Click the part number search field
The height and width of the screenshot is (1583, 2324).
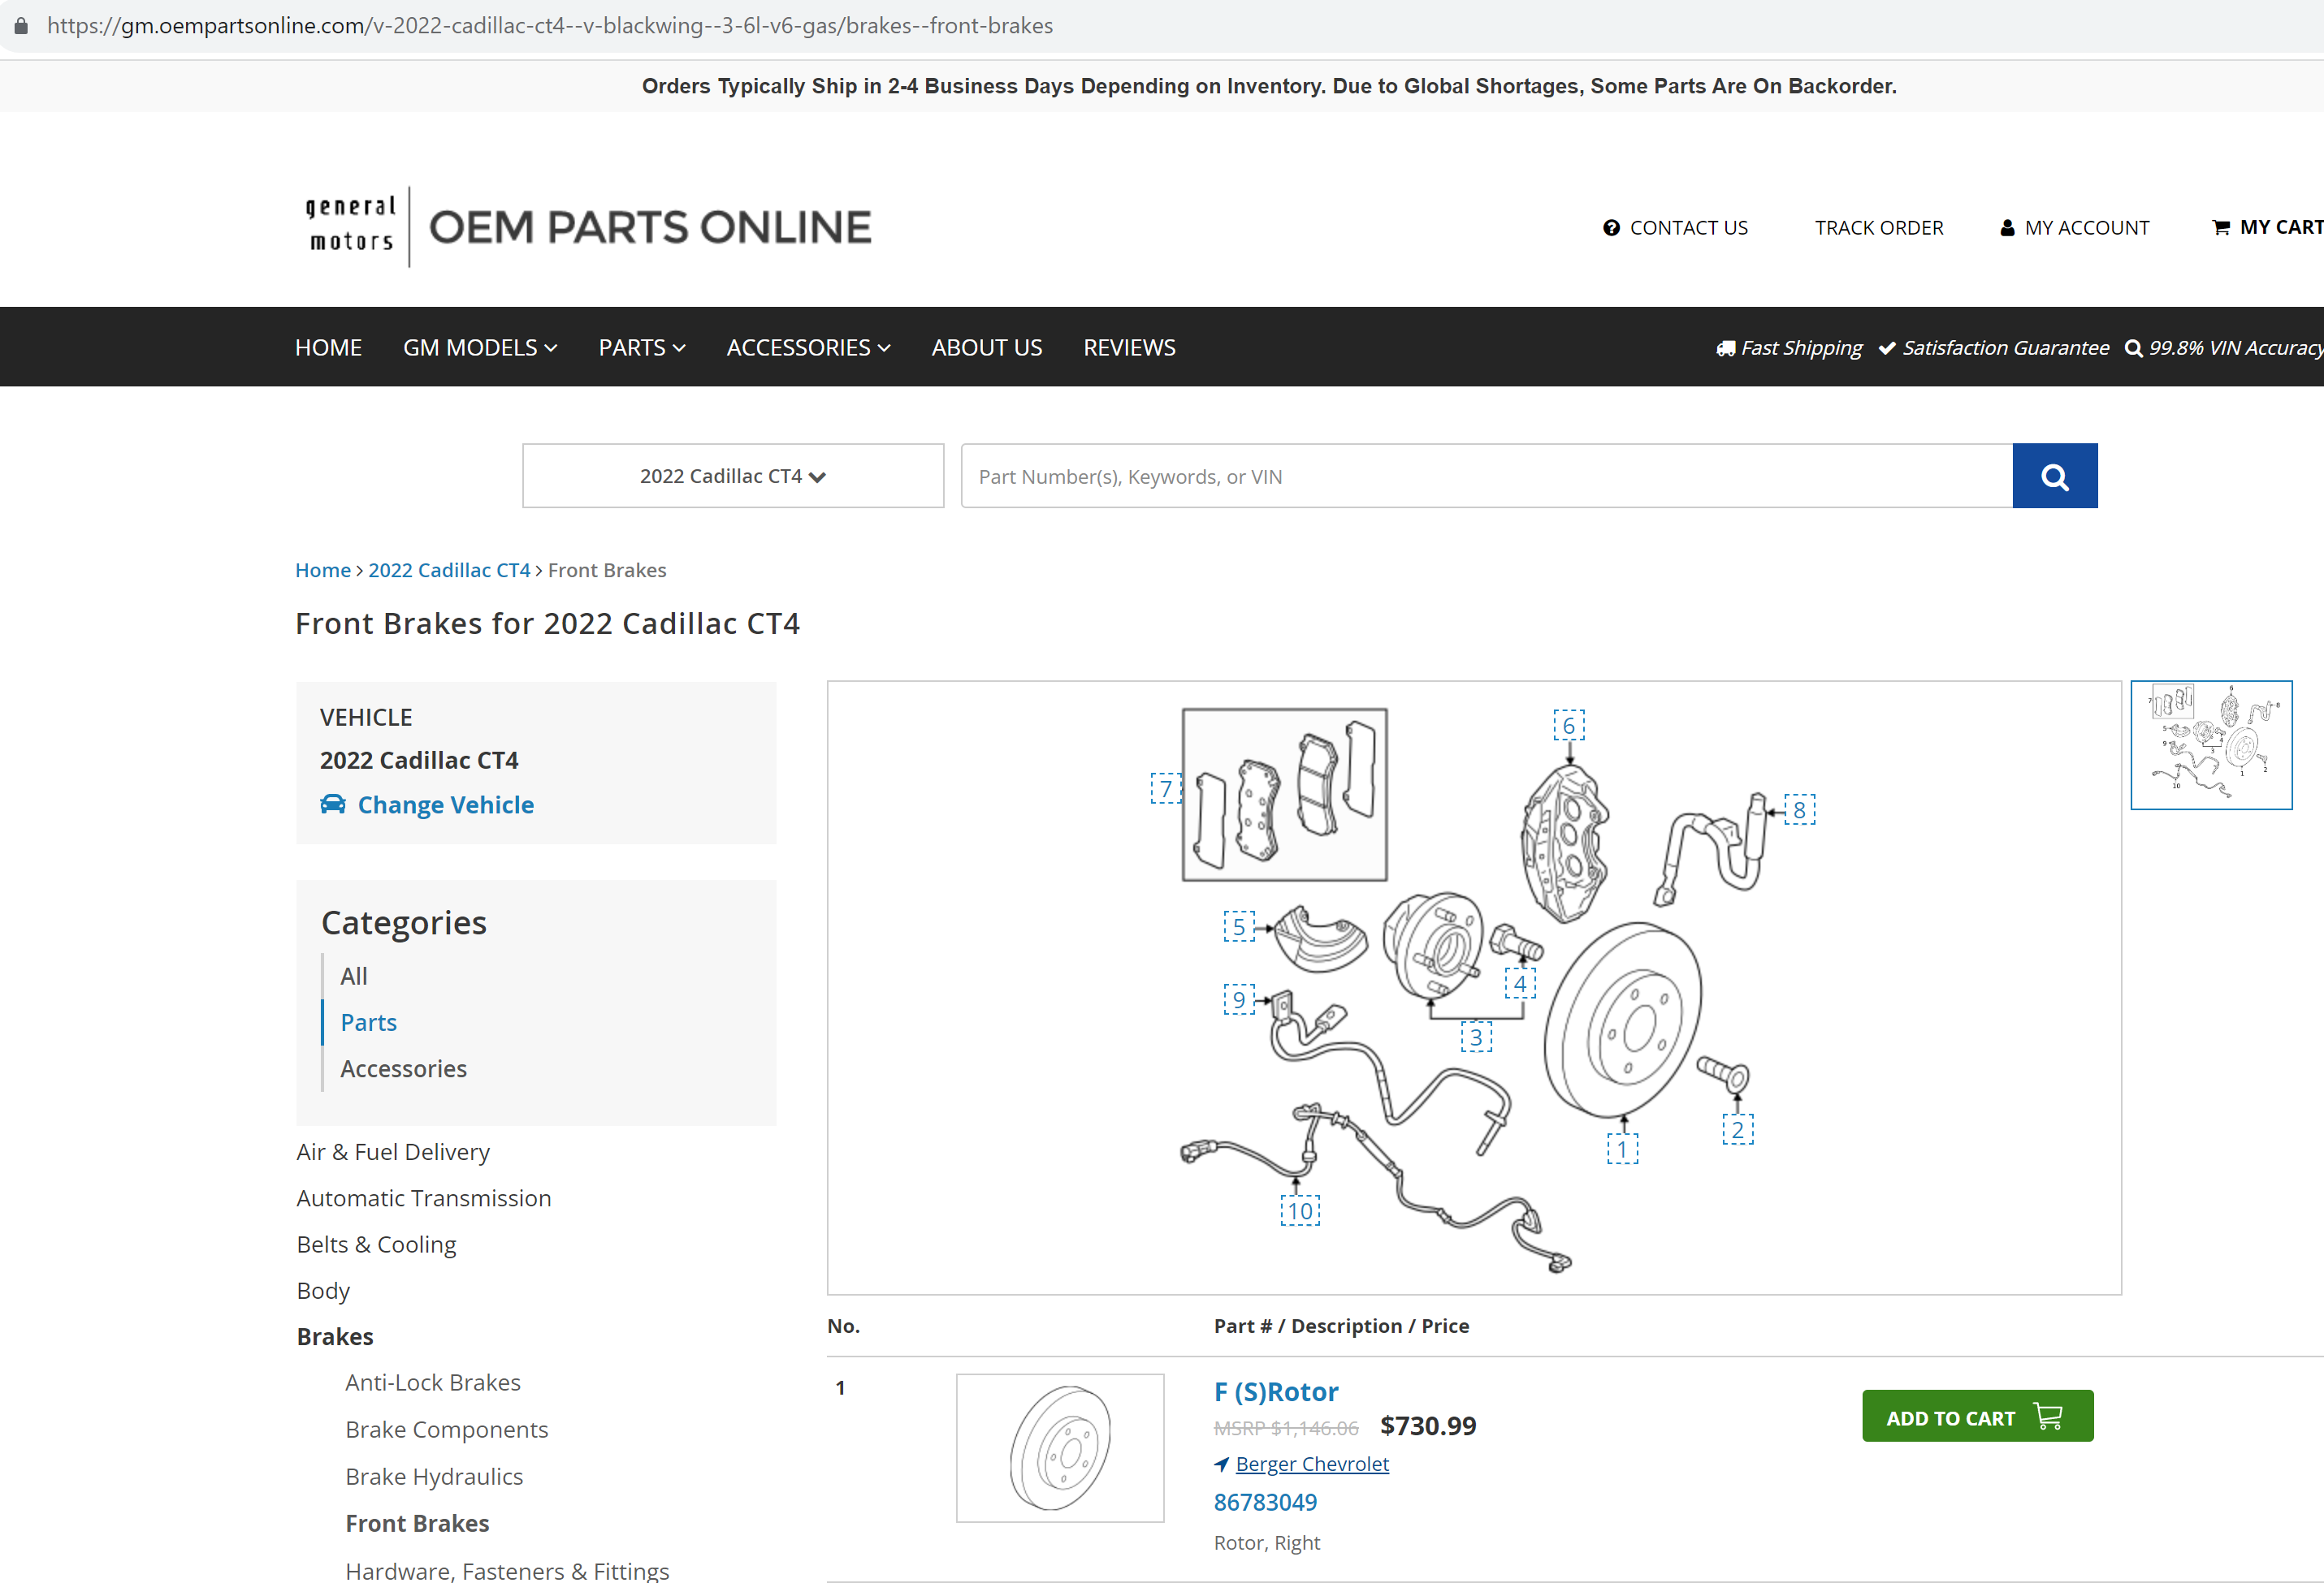coord(1486,476)
